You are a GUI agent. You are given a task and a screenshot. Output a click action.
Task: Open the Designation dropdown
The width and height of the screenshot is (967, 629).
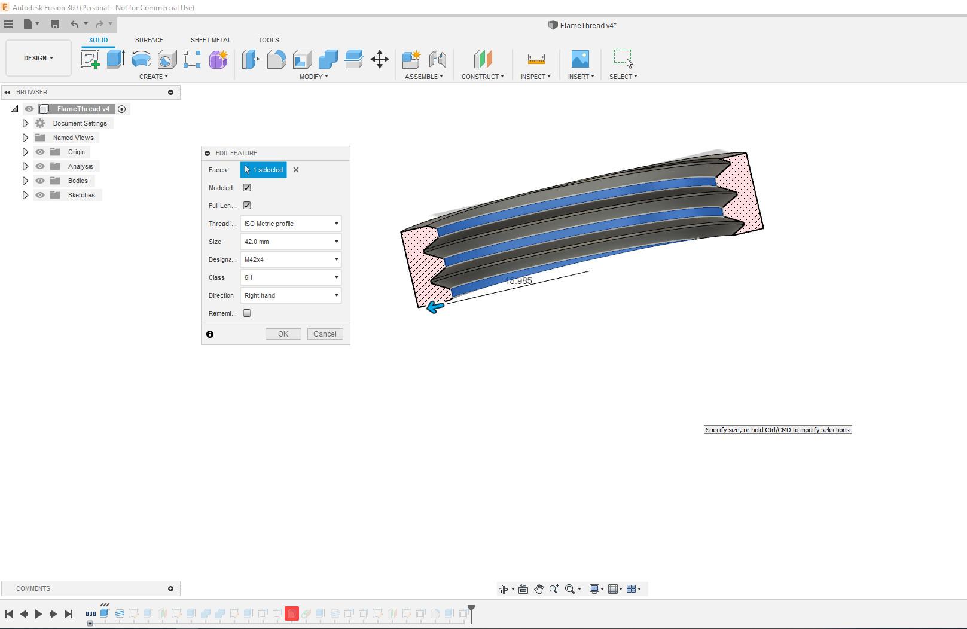pyautogui.click(x=291, y=259)
